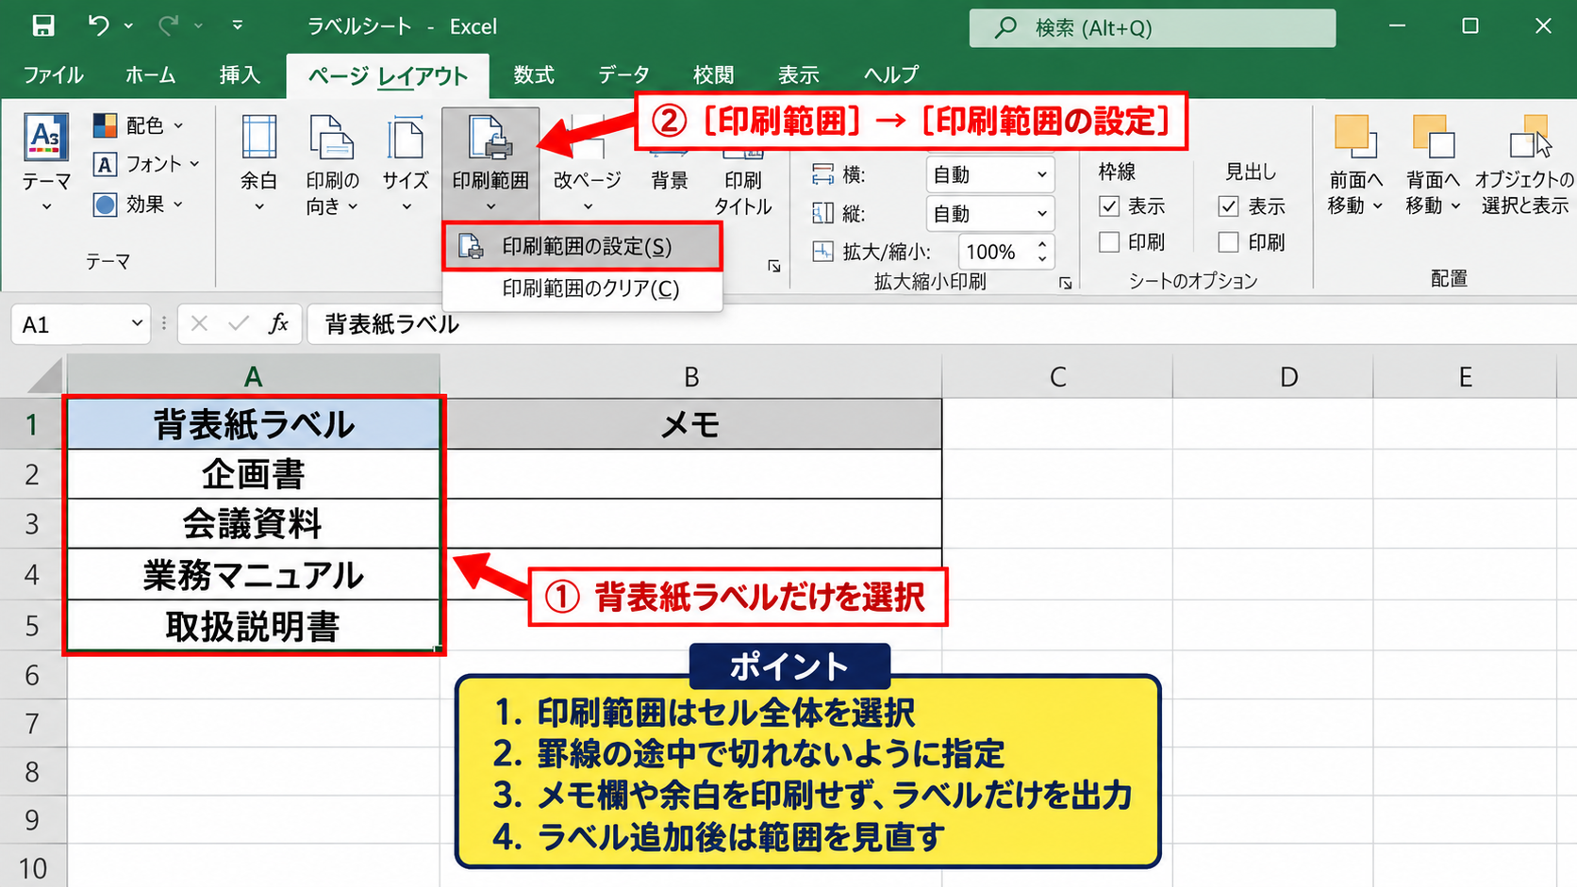Open the テーマ themes gallery
This screenshot has width=1577, height=887.
[x=46, y=163]
